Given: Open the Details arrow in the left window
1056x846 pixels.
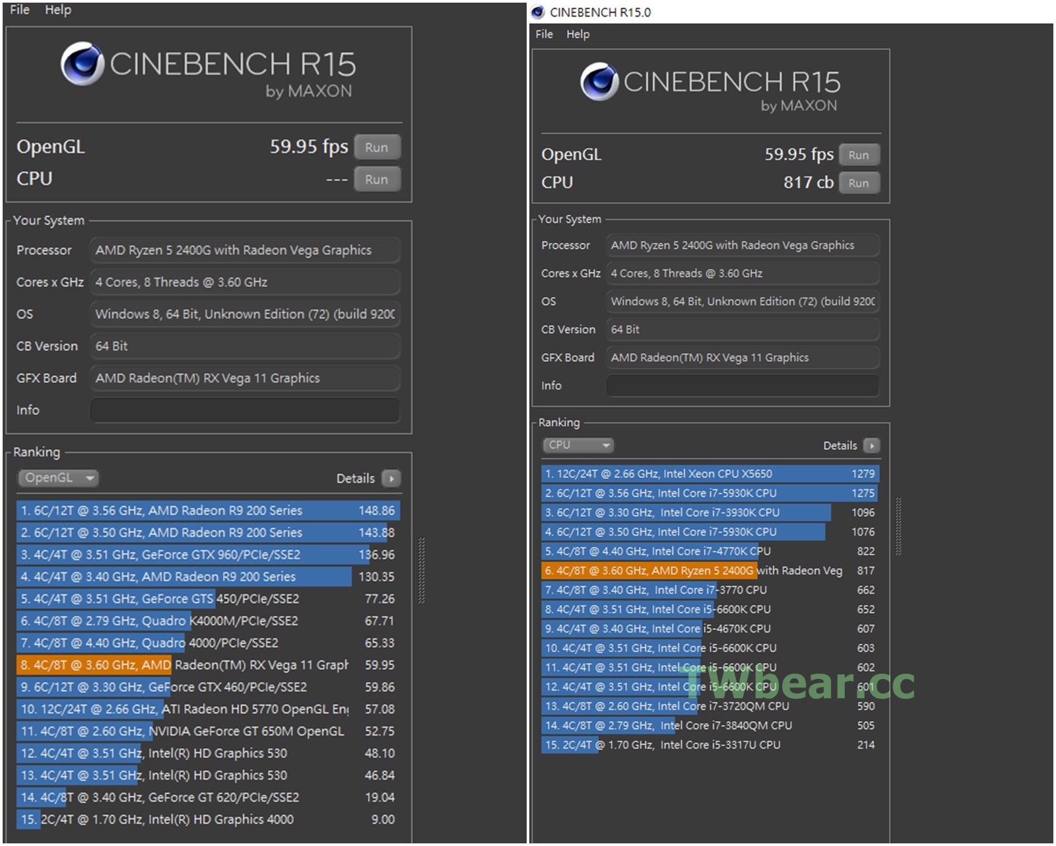Looking at the screenshot, I should [x=391, y=478].
